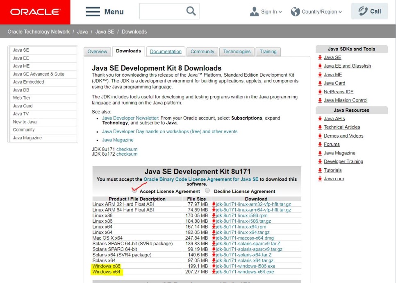Click the search magnifier icon
The height and width of the screenshot is (283, 396).
pyautogui.click(x=191, y=11)
